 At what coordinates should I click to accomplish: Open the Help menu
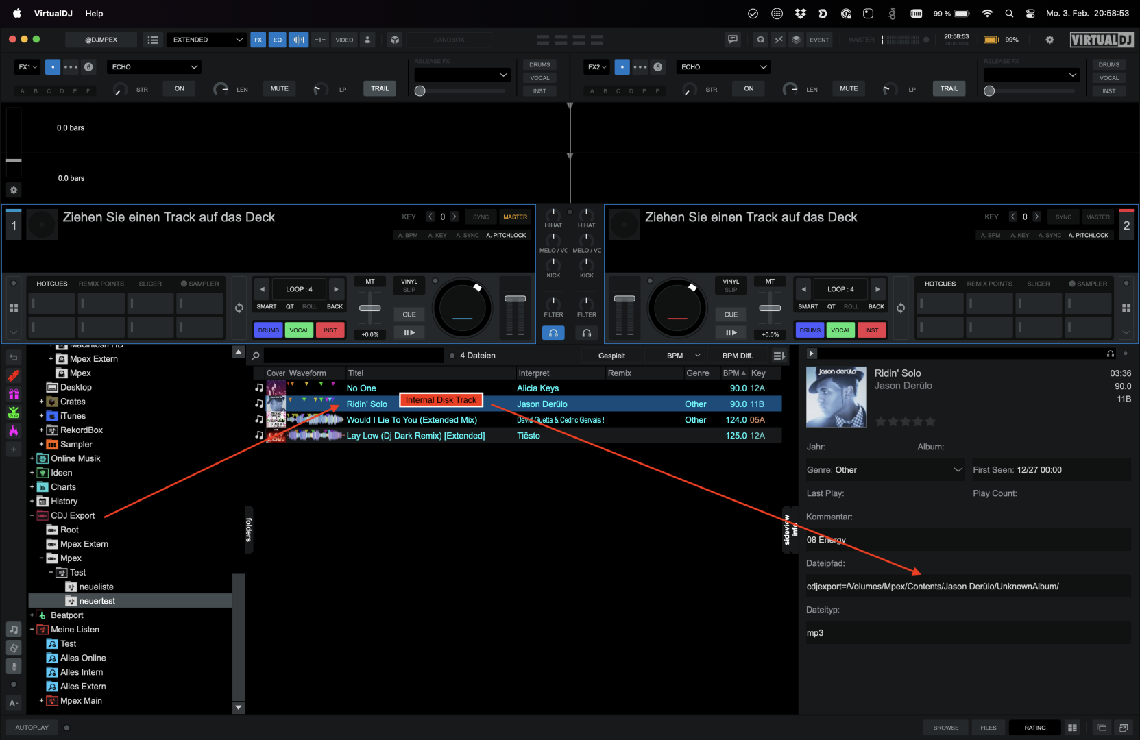pos(94,13)
